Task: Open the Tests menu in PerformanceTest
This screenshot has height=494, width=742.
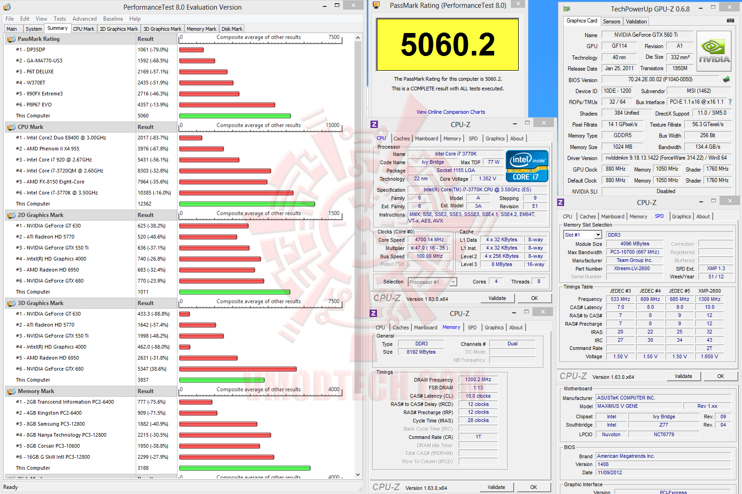Action: click(60, 19)
